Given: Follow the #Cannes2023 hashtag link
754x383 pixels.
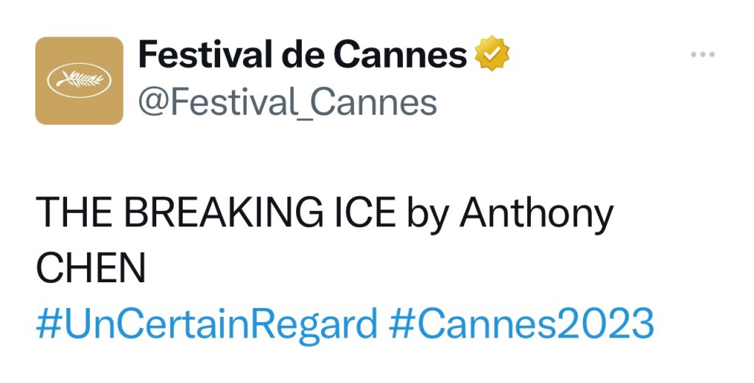Looking at the screenshot, I should pos(521,323).
